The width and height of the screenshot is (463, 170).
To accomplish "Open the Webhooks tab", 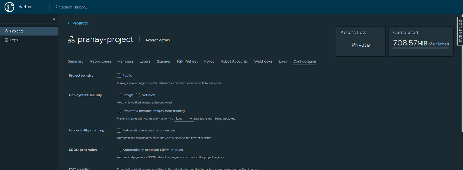I will (x=263, y=61).
